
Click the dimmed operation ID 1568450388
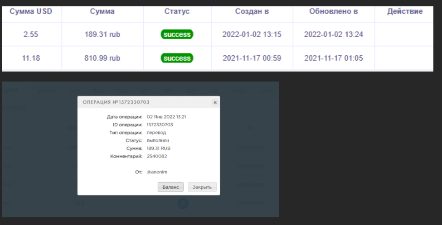pos(251,185)
